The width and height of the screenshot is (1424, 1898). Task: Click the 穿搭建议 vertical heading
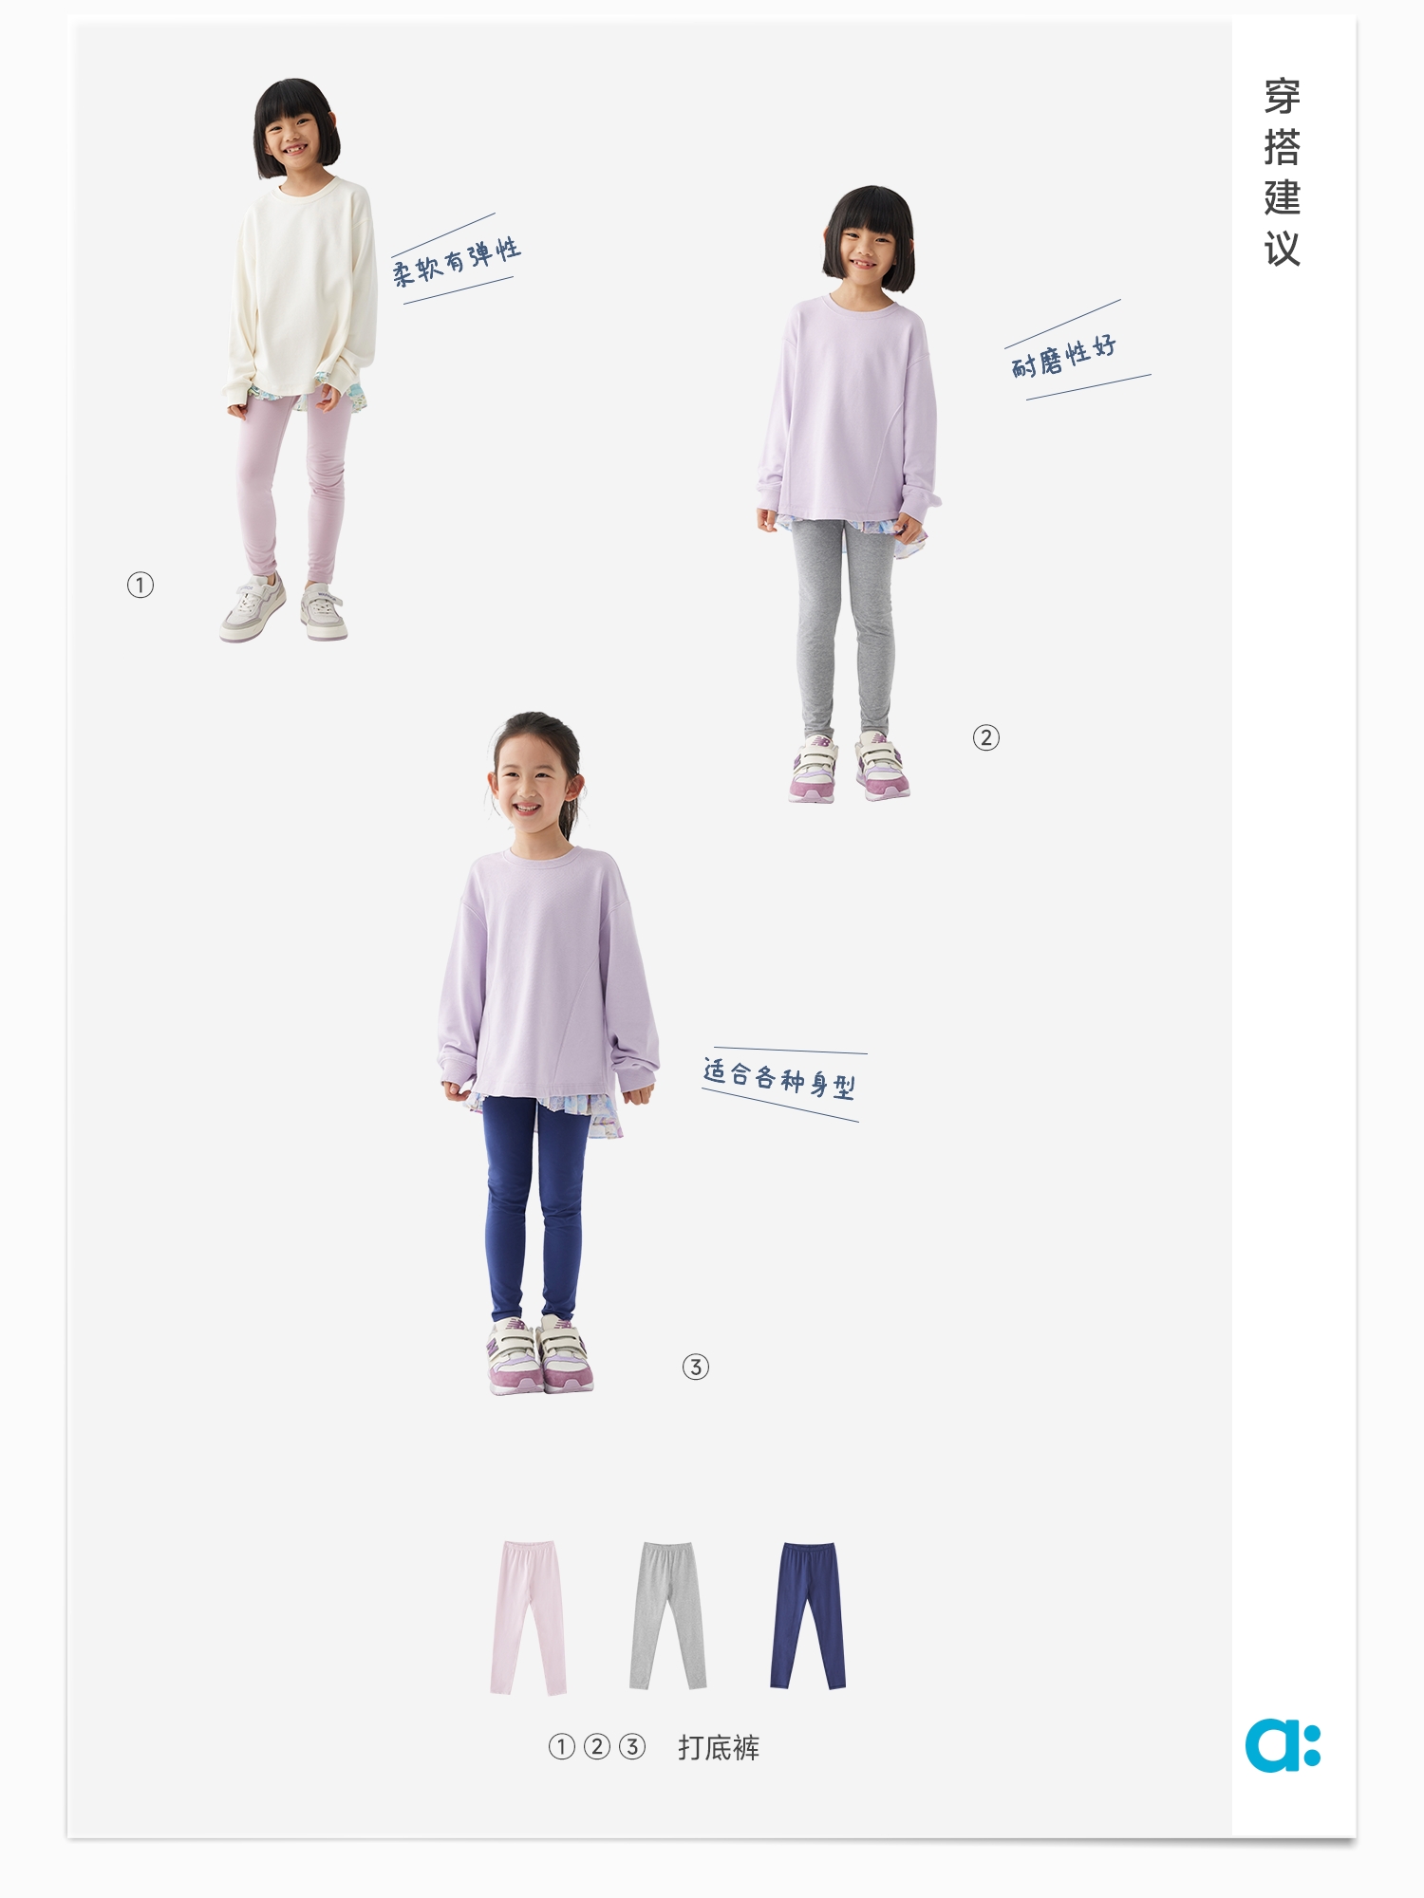click(1282, 173)
